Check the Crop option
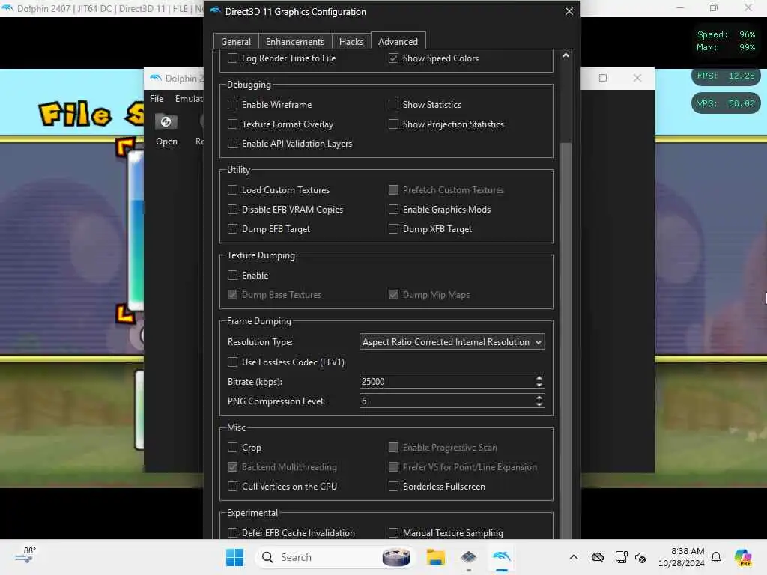Screen dimensions: 767x575 pos(233,448)
